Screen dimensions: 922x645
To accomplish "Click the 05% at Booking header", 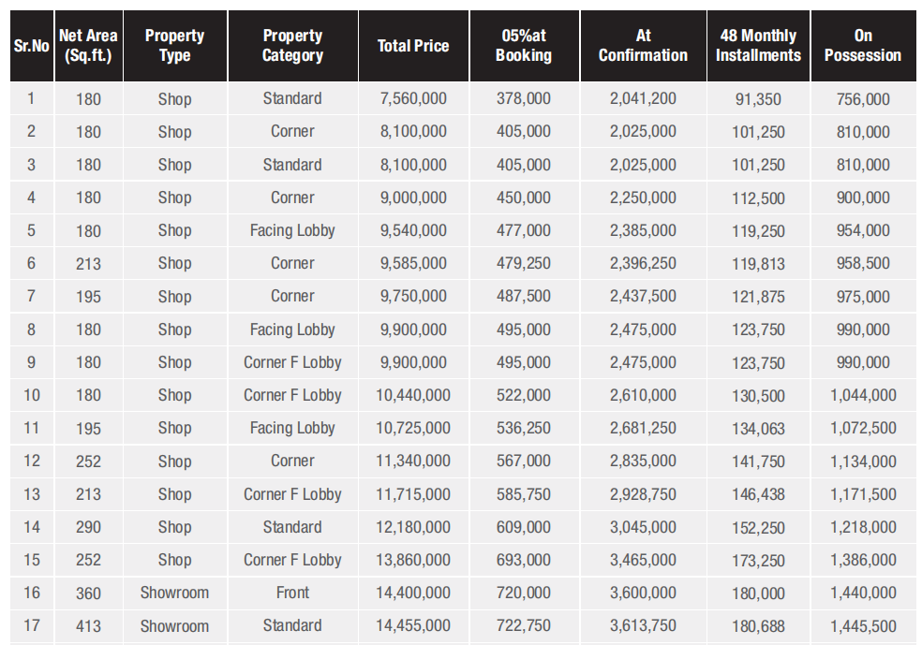I will pyautogui.click(x=524, y=46).
